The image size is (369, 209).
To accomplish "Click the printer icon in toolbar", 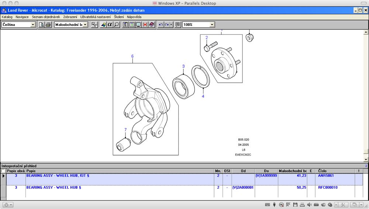I will click(x=48, y=25).
